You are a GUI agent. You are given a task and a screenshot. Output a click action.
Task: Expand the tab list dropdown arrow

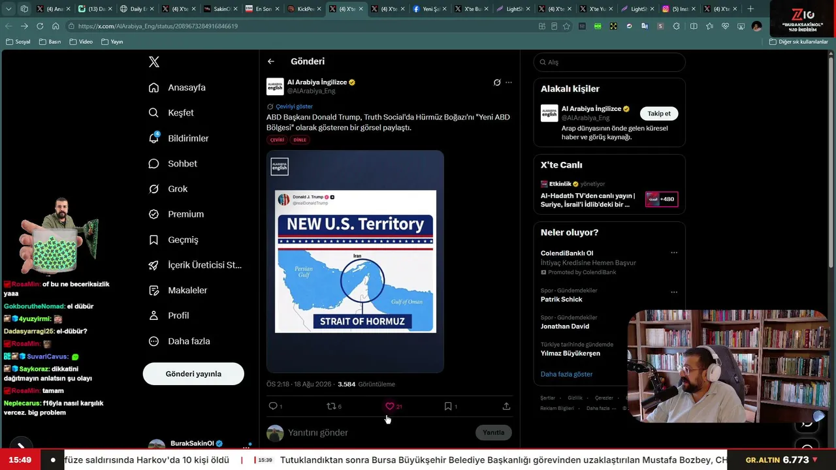click(8, 9)
